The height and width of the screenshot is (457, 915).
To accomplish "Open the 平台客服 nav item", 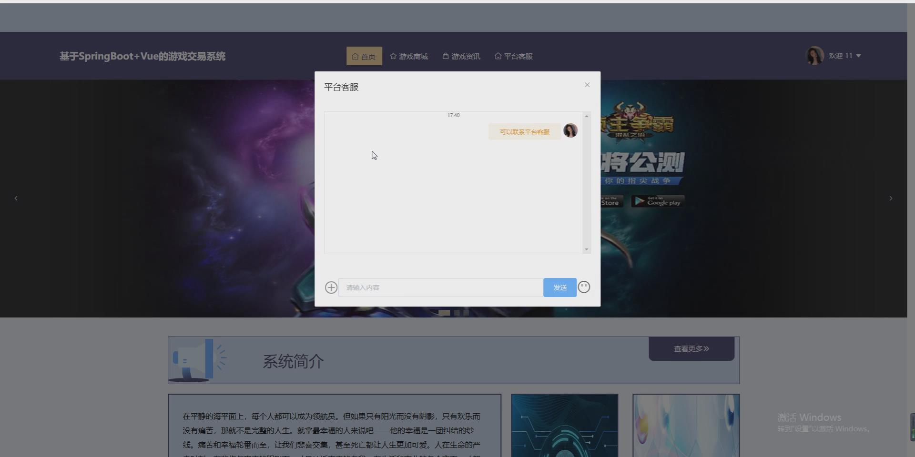I will (x=514, y=56).
